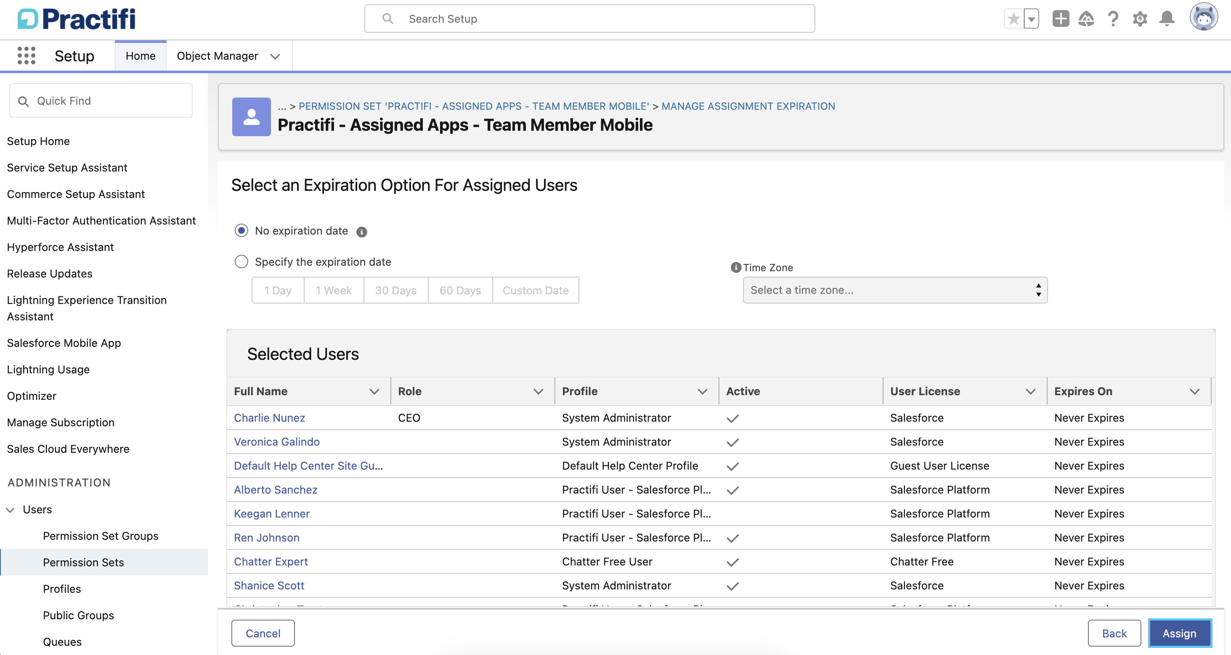
Task: Click the permission set user icon
Action: tap(251, 117)
